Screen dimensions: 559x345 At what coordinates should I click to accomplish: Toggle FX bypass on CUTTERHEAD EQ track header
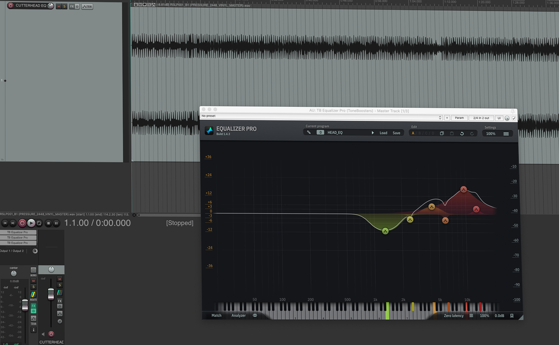coord(77,7)
